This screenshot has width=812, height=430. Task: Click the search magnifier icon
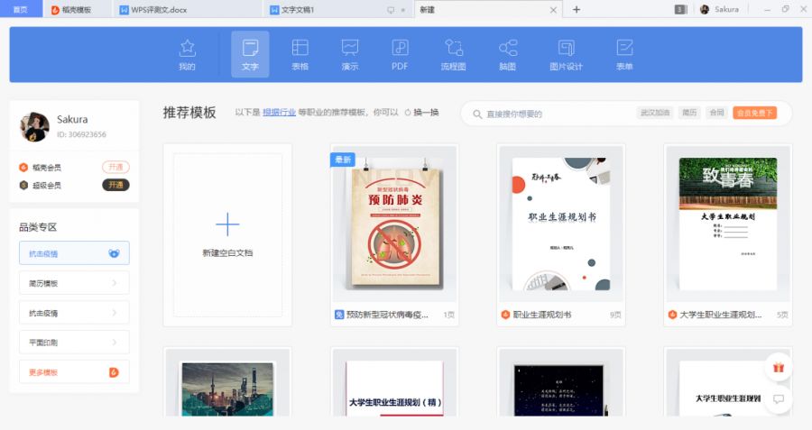(x=477, y=114)
